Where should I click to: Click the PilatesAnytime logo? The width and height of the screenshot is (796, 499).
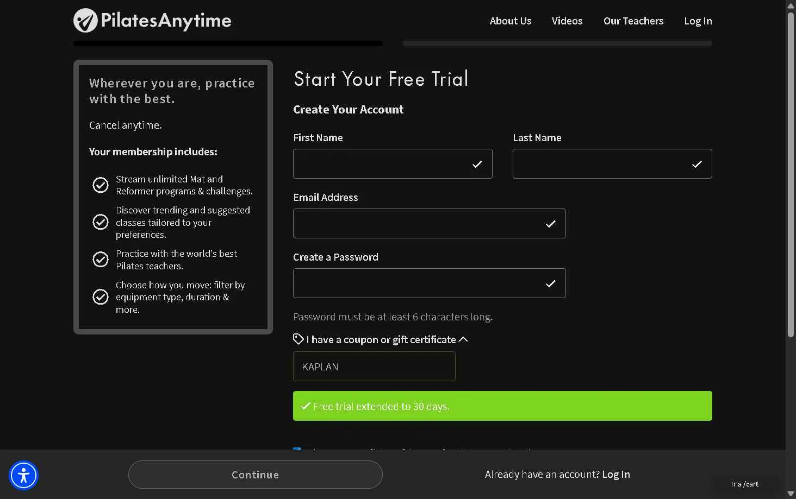[x=152, y=21]
